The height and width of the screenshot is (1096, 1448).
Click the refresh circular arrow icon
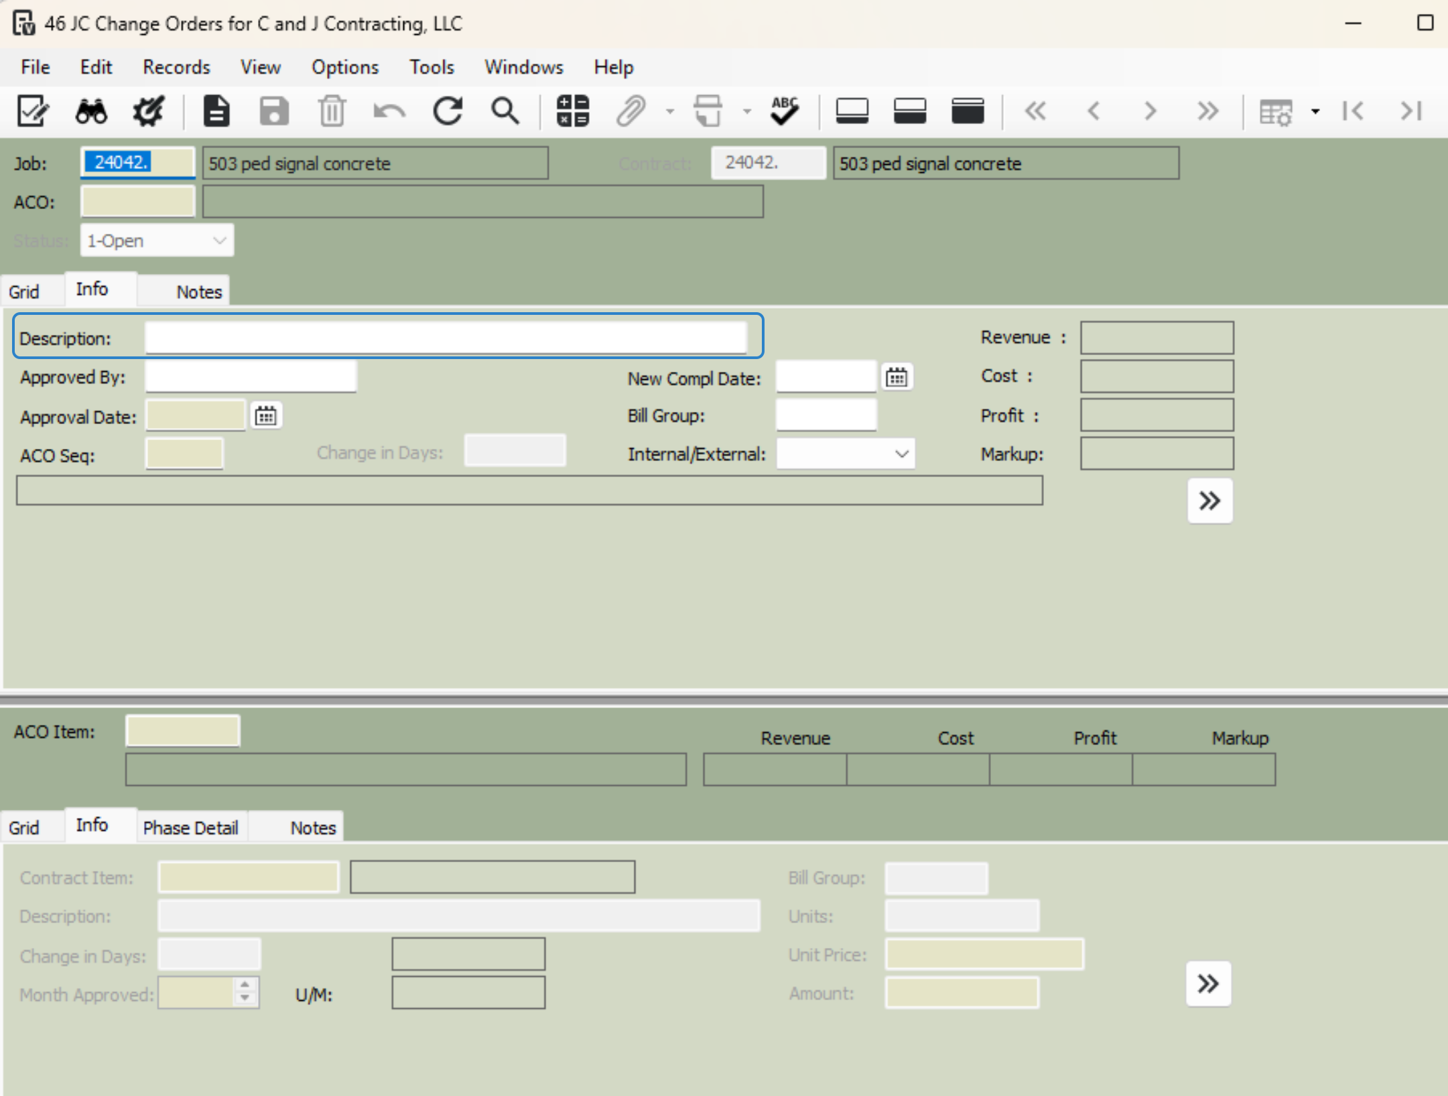(448, 111)
